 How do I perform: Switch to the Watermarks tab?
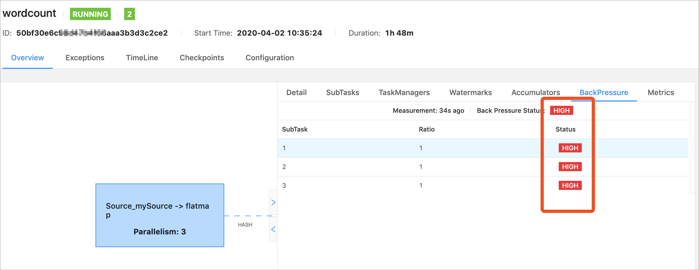tap(470, 92)
